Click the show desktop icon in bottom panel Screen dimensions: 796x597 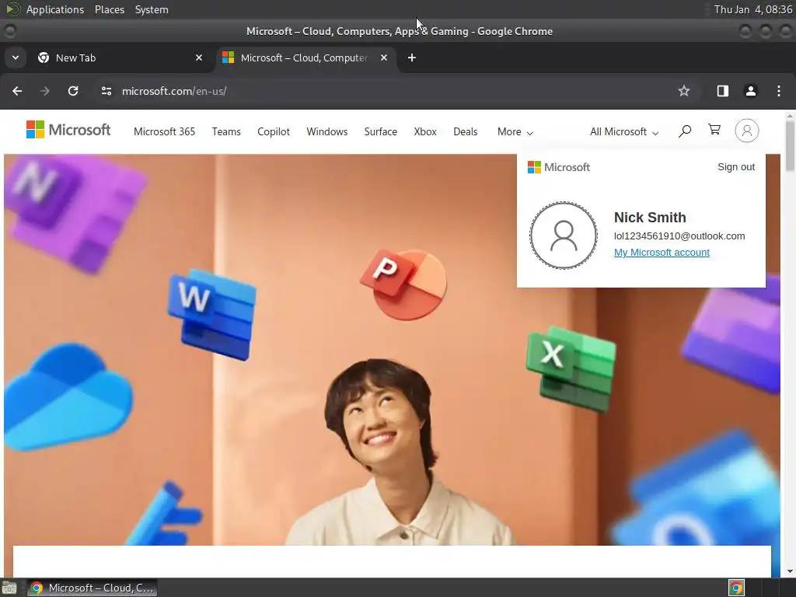[9, 588]
